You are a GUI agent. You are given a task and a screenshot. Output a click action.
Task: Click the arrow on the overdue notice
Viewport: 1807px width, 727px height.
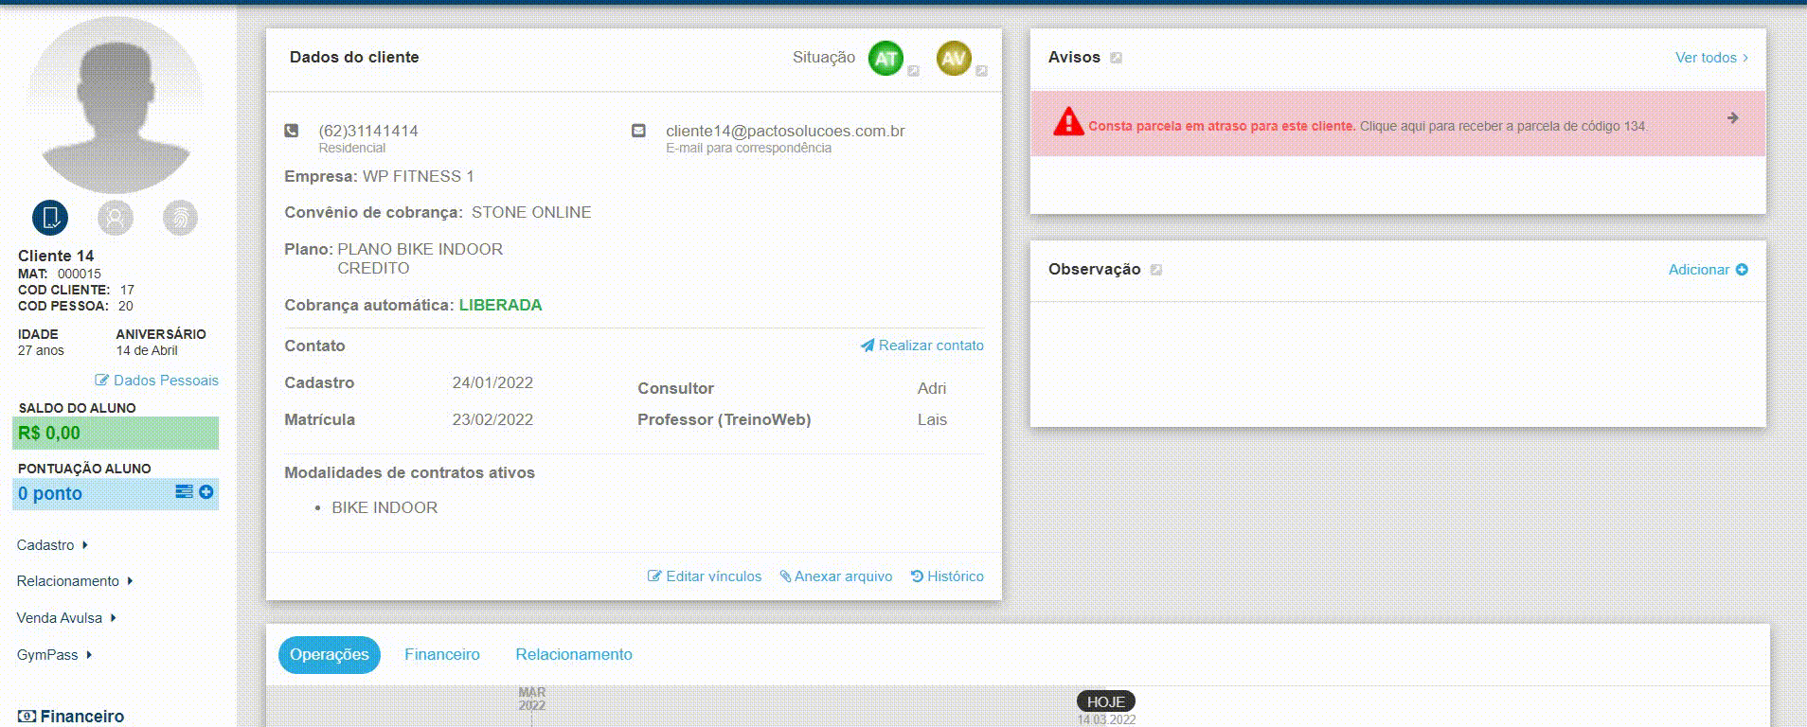pos(1732,118)
